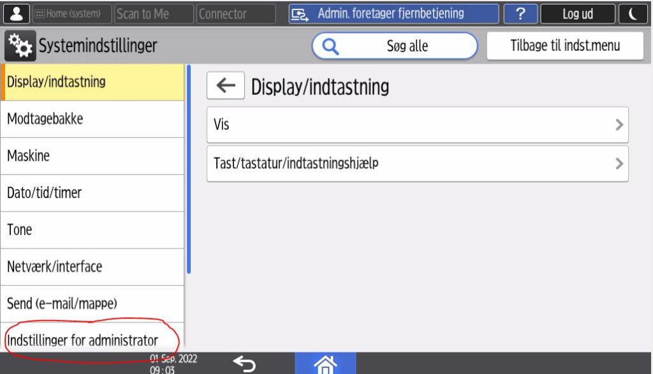Open Netværk/interface settings category

click(92, 266)
